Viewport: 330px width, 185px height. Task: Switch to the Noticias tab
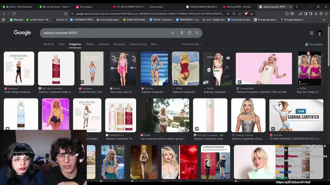[104, 44]
